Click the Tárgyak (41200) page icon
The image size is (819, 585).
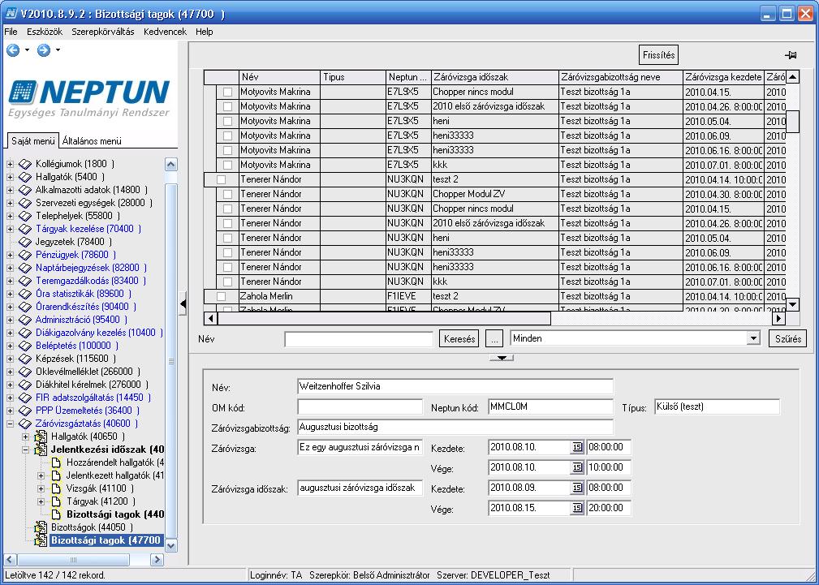tap(56, 501)
